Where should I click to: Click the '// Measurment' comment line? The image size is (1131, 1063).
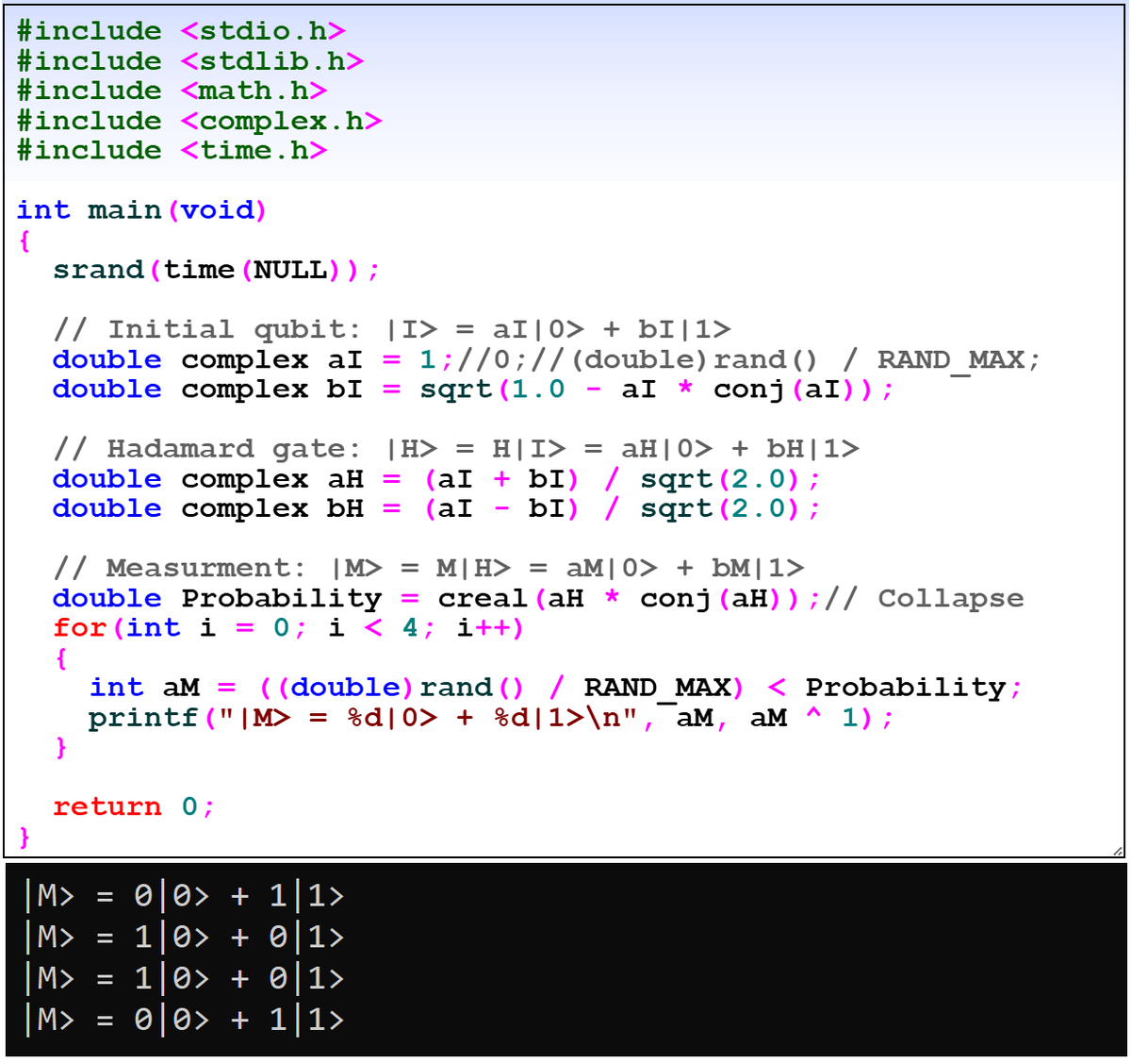tap(429, 568)
